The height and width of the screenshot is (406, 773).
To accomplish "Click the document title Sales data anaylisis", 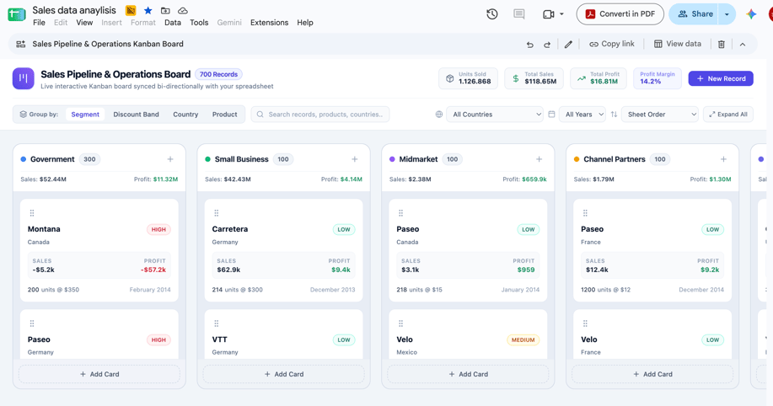I will (x=74, y=10).
